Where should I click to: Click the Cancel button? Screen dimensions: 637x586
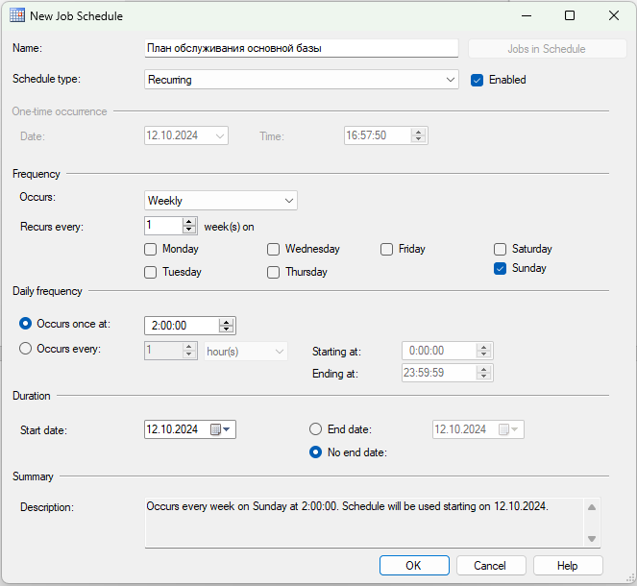coord(491,565)
